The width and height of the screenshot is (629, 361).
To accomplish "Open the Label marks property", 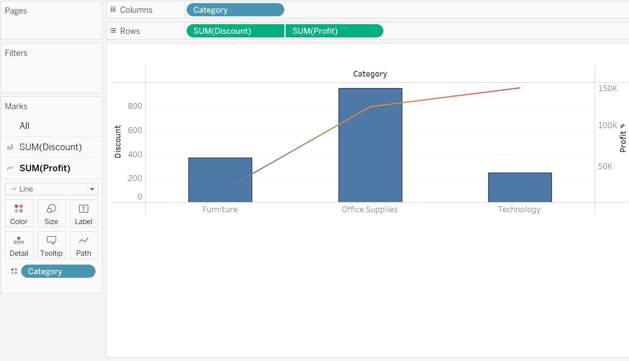I will [x=83, y=213].
